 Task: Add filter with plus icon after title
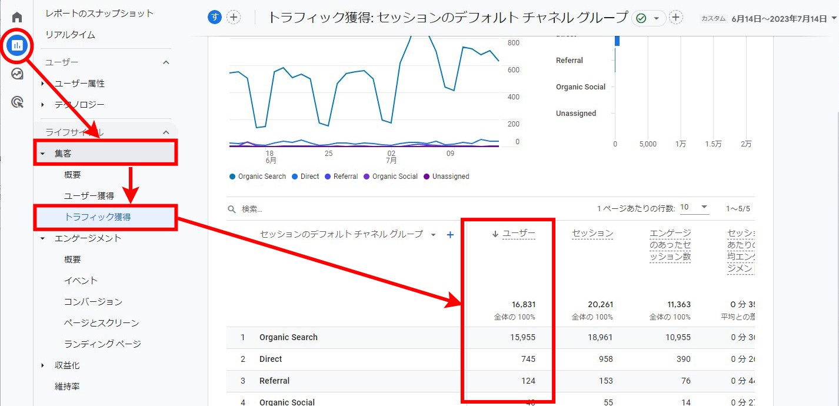tap(676, 18)
